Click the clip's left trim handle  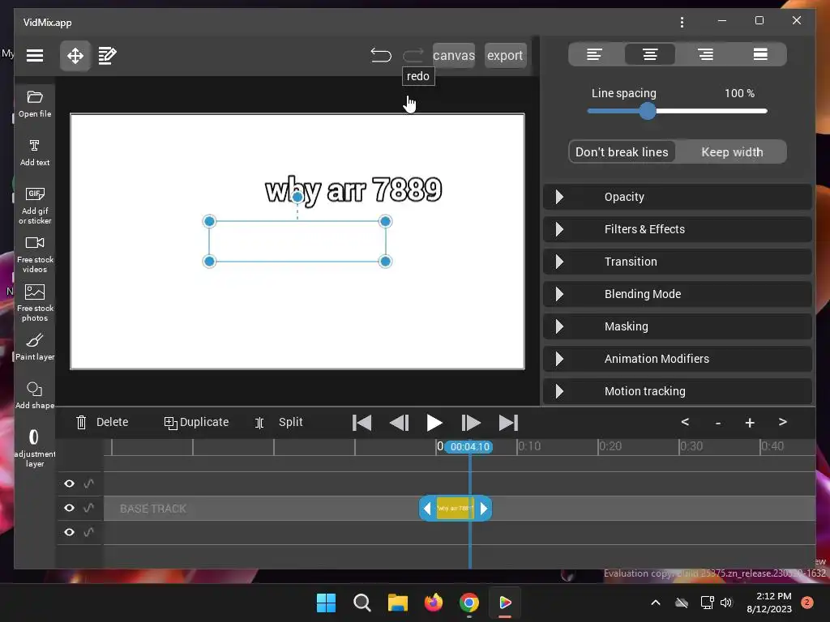pos(427,509)
